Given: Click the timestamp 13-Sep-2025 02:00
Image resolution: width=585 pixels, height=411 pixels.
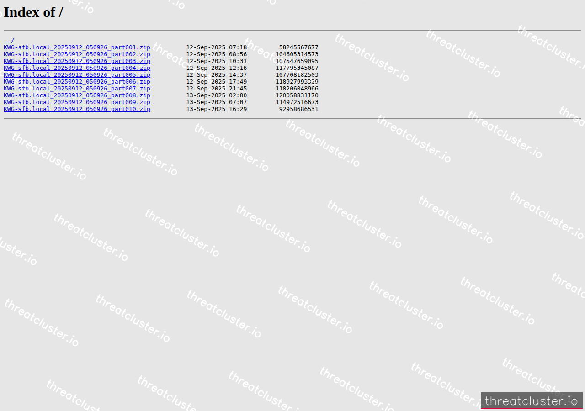Looking at the screenshot, I should (217, 95).
